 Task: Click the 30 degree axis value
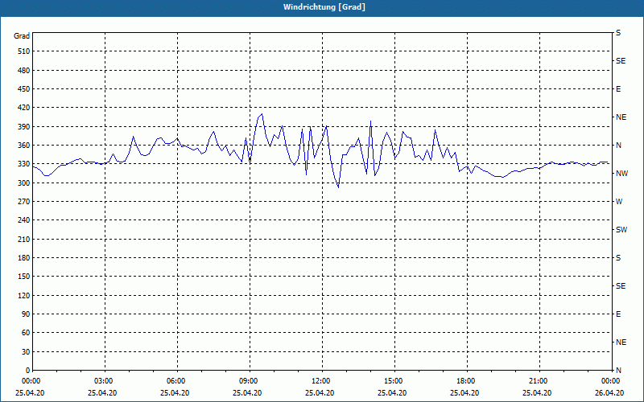pos(26,352)
